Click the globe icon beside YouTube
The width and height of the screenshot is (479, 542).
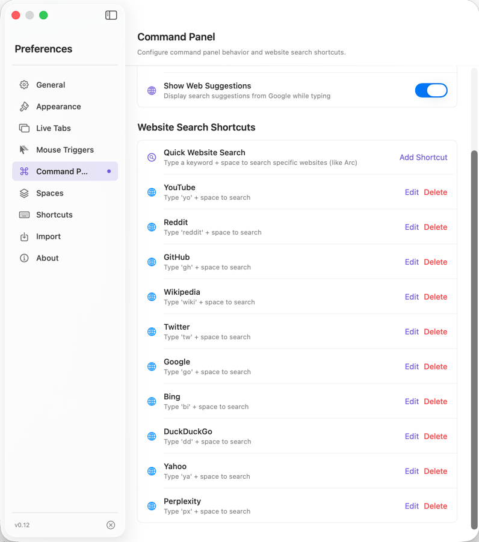click(x=151, y=192)
